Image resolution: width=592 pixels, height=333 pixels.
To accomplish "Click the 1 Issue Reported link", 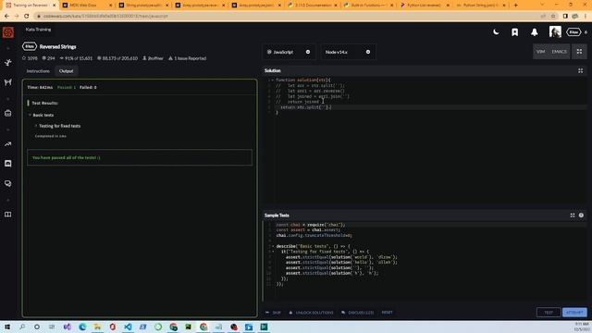I will click(x=187, y=58).
